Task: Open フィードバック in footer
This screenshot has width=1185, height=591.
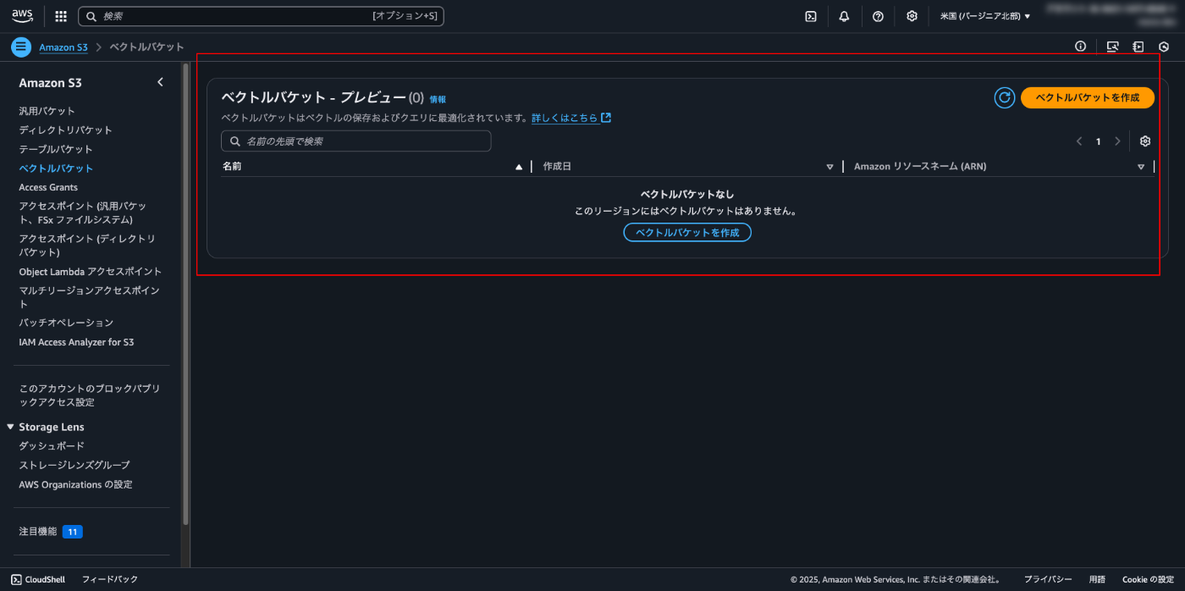Action: coord(109,579)
